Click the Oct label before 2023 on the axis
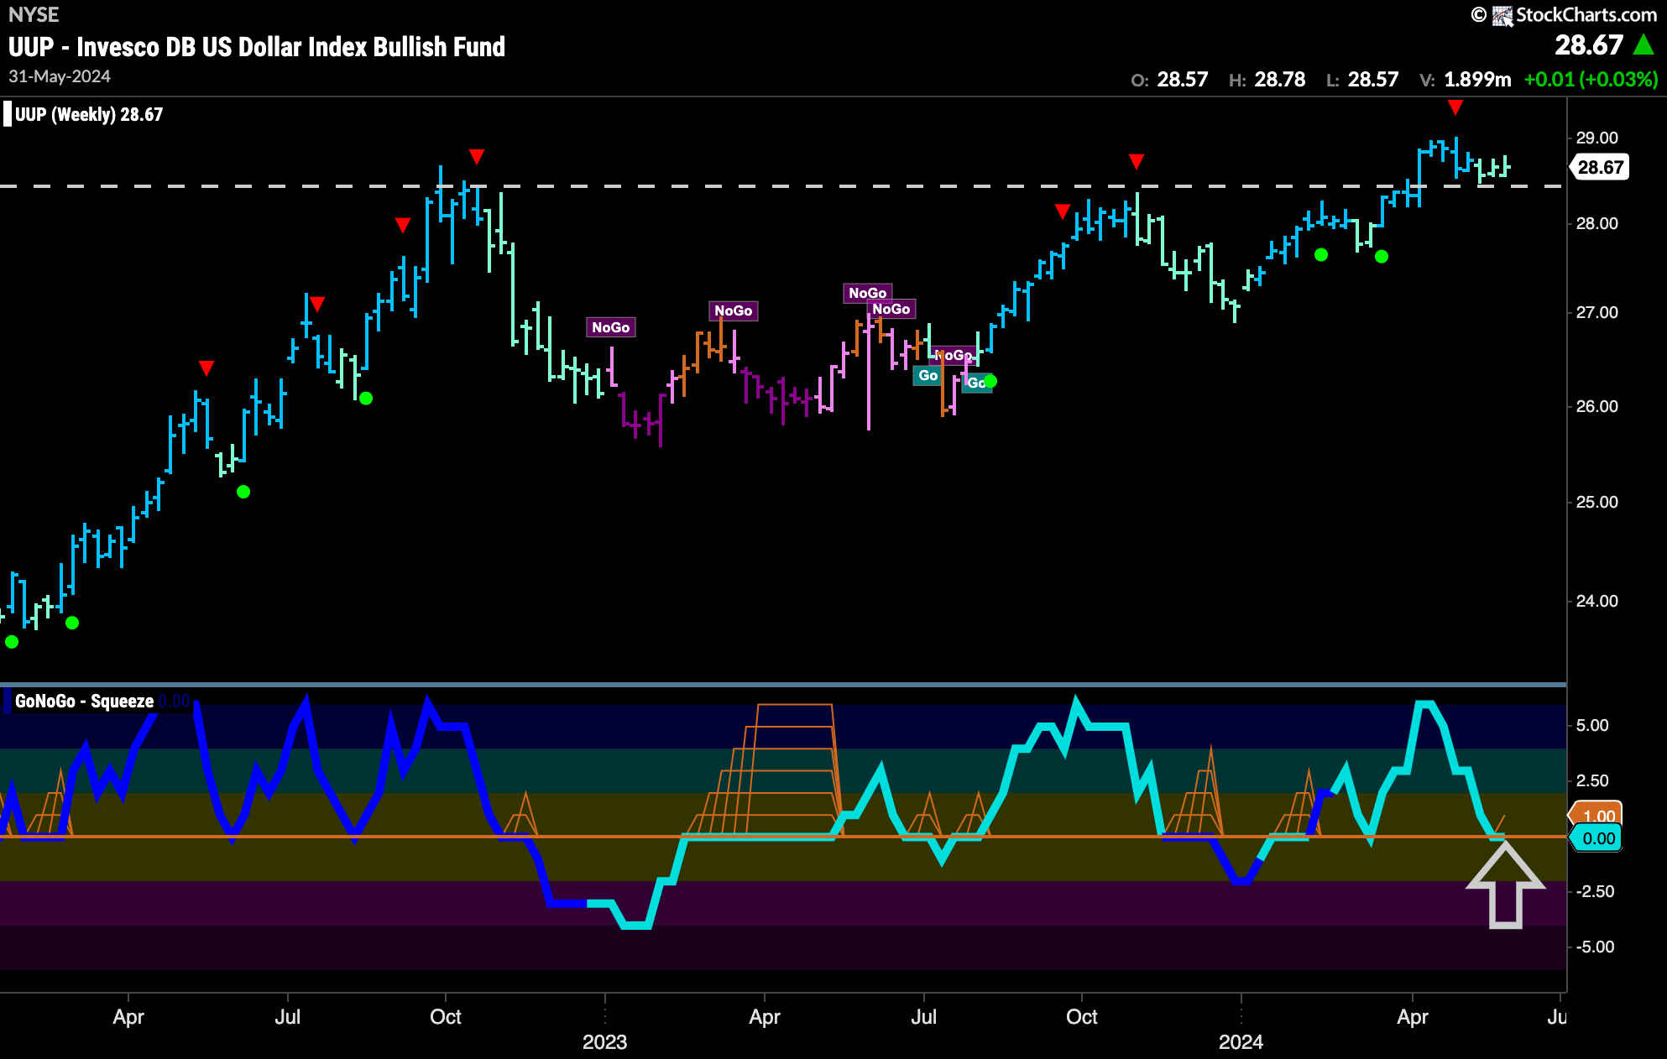 click(x=446, y=1017)
